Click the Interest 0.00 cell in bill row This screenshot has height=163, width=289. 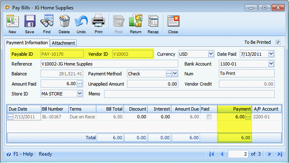159,117
